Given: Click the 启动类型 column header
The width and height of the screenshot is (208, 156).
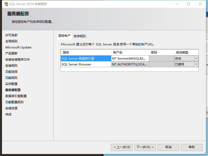Looking at the screenshot, I should tap(186, 53).
